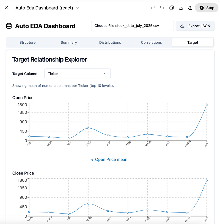Viewport: 220px width, 224px height.
Task: Open the Distributions tab
Action: pos(110,42)
